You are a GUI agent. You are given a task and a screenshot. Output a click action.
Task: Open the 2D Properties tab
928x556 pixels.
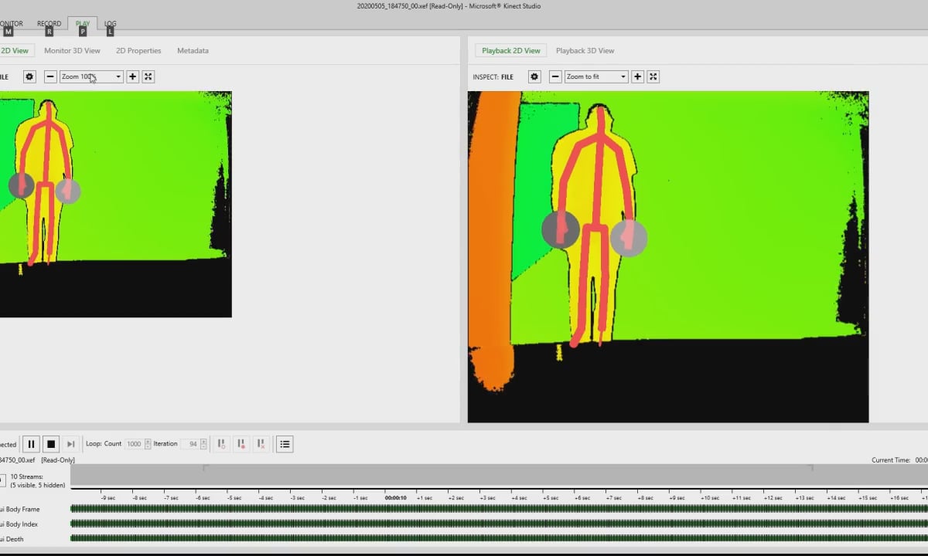click(x=138, y=51)
